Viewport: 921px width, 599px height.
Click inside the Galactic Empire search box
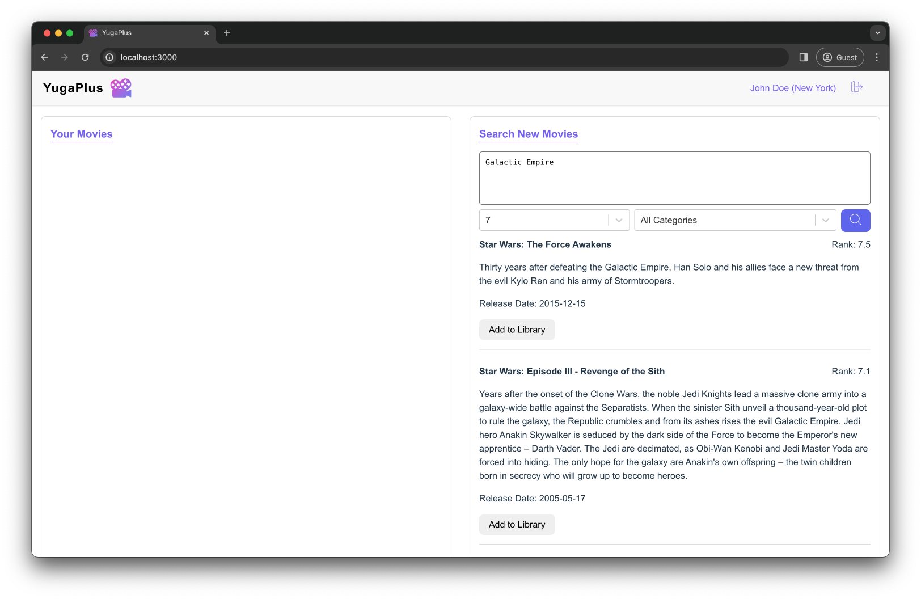[x=674, y=178]
